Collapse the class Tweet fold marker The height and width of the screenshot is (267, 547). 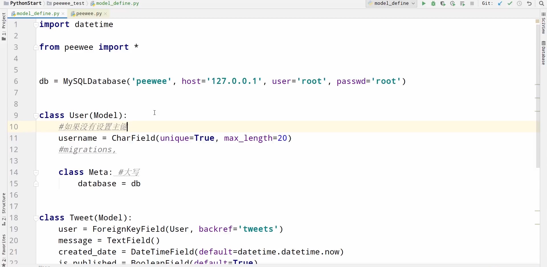[36, 218]
